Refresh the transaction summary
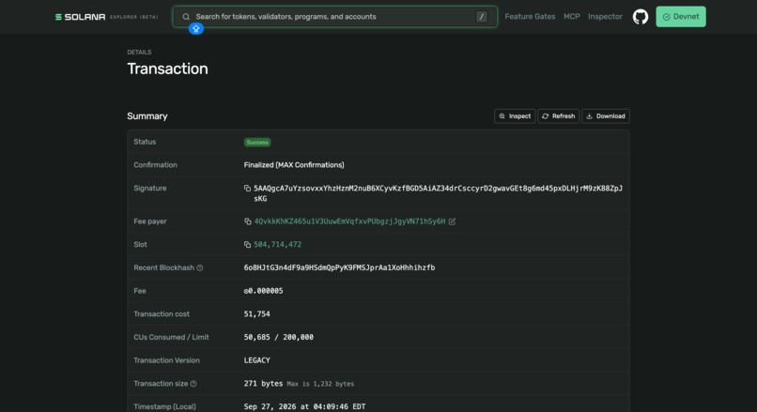 click(x=558, y=116)
